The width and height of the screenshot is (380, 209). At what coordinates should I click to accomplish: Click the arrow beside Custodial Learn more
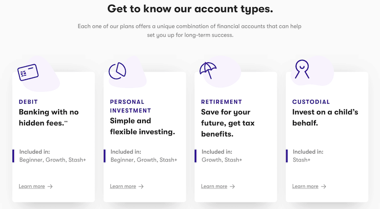[x=324, y=186]
